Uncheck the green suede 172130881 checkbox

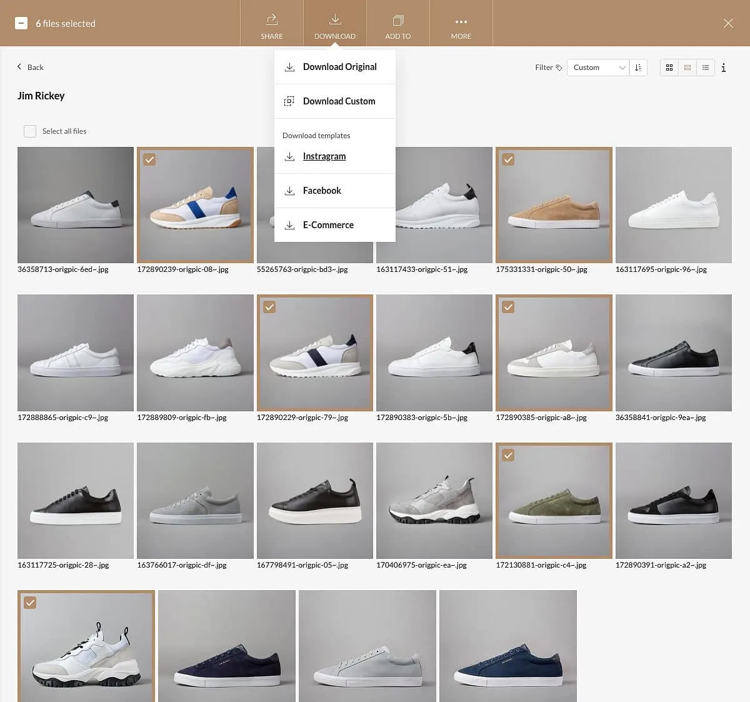pyautogui.click(x=508, y=455)
